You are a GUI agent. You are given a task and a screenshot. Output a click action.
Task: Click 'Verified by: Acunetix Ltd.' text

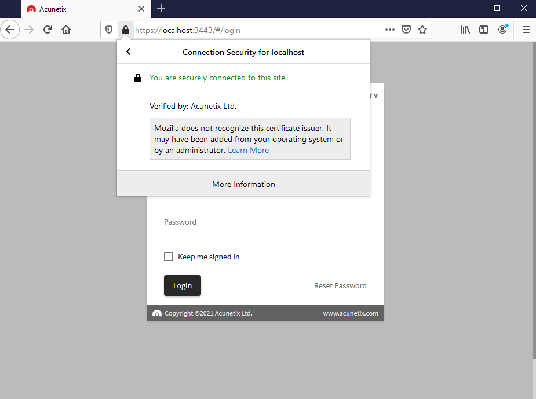point(193,106)
